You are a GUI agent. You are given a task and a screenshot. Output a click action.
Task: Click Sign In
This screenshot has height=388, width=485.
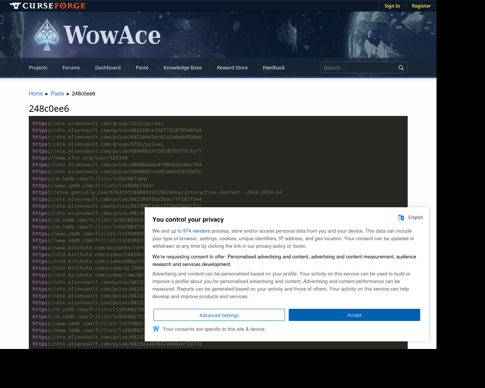[392, 6]
